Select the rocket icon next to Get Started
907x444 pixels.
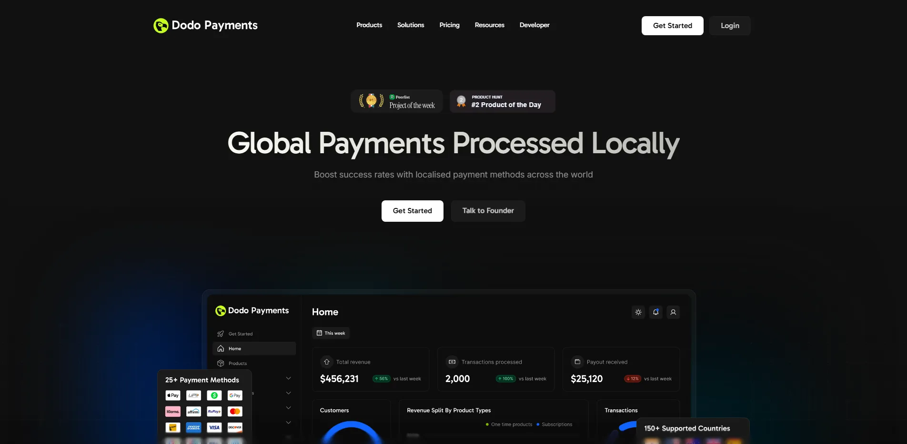[x=220, y=334]
